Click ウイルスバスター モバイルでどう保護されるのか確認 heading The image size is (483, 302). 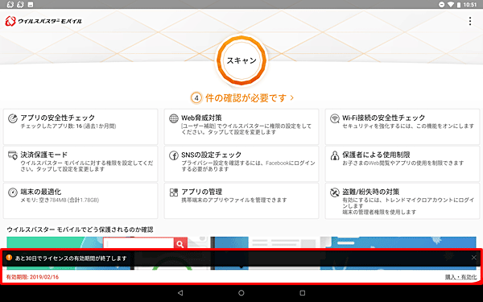(x=80, y=230)
